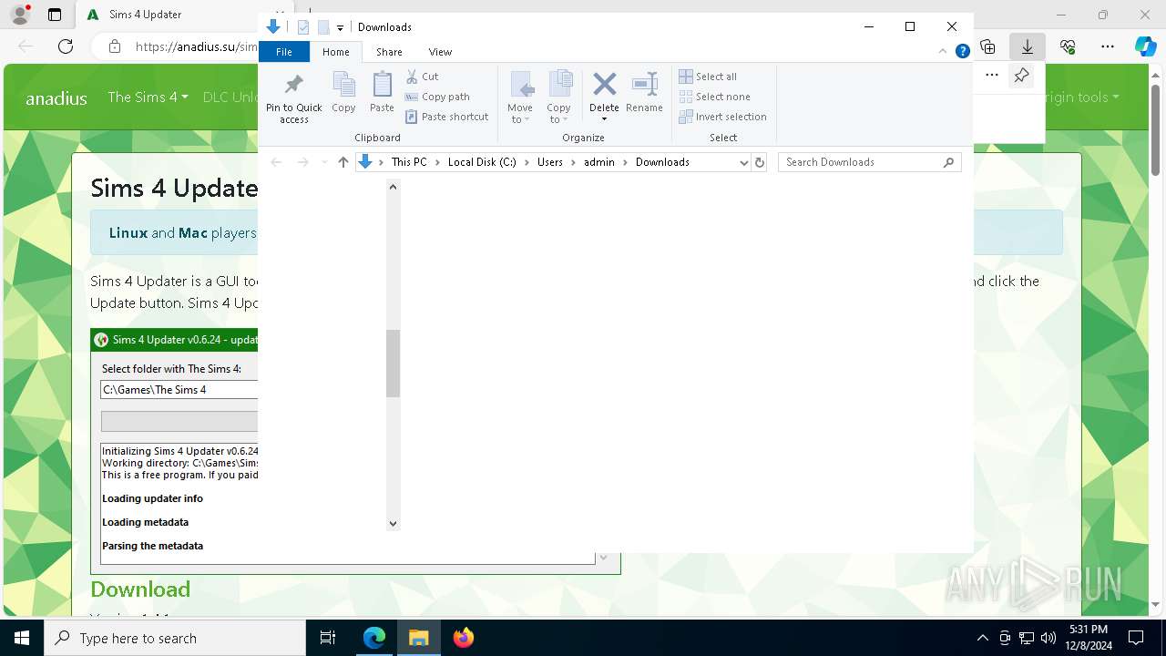The image size is (1166, 656).
Task: Open the notification center icon
Action: (1136, 638)
